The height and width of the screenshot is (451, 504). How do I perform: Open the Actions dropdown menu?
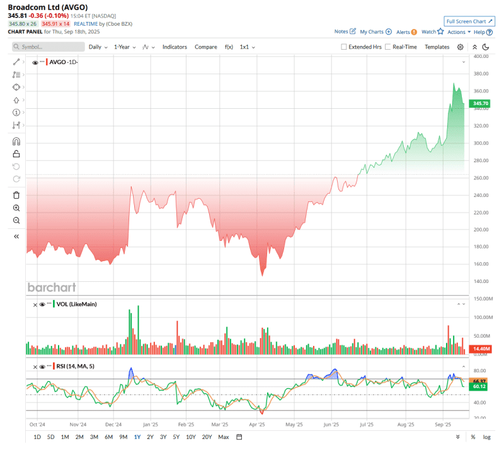pos(459,32)
